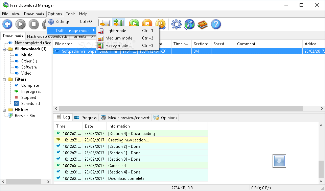Collapse the Filters tree node
Viewport: 325px width, 191px height.
tap(4, 80)
